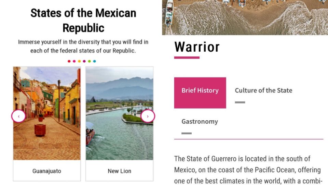Click the beach aerial banner image

[x=245, y=17]
